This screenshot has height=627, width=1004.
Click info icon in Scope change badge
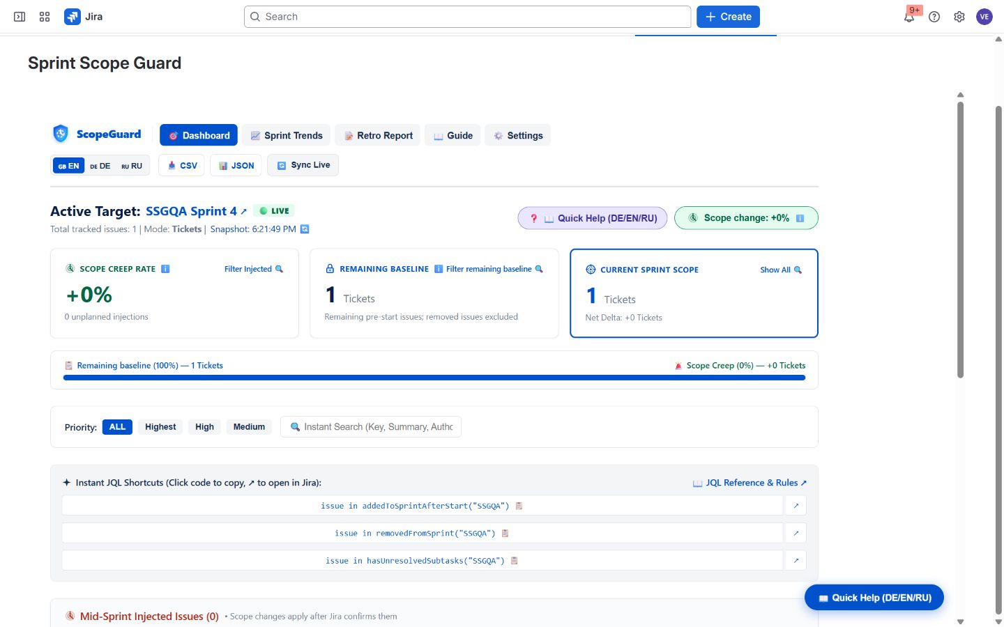800,218
